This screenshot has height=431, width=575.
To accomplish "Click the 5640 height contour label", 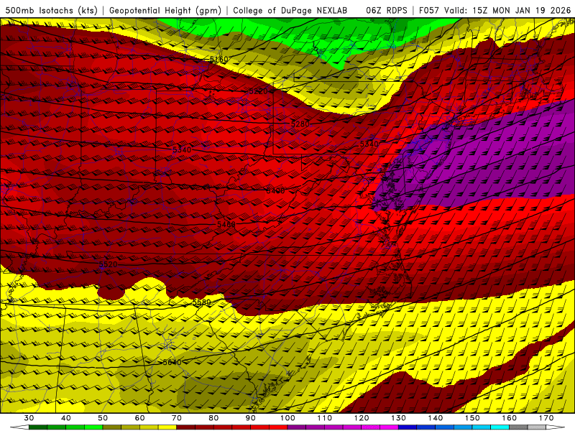I will point(172,362).
